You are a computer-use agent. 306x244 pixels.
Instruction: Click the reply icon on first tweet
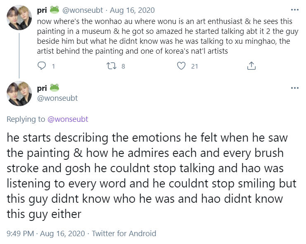(42, 66)
